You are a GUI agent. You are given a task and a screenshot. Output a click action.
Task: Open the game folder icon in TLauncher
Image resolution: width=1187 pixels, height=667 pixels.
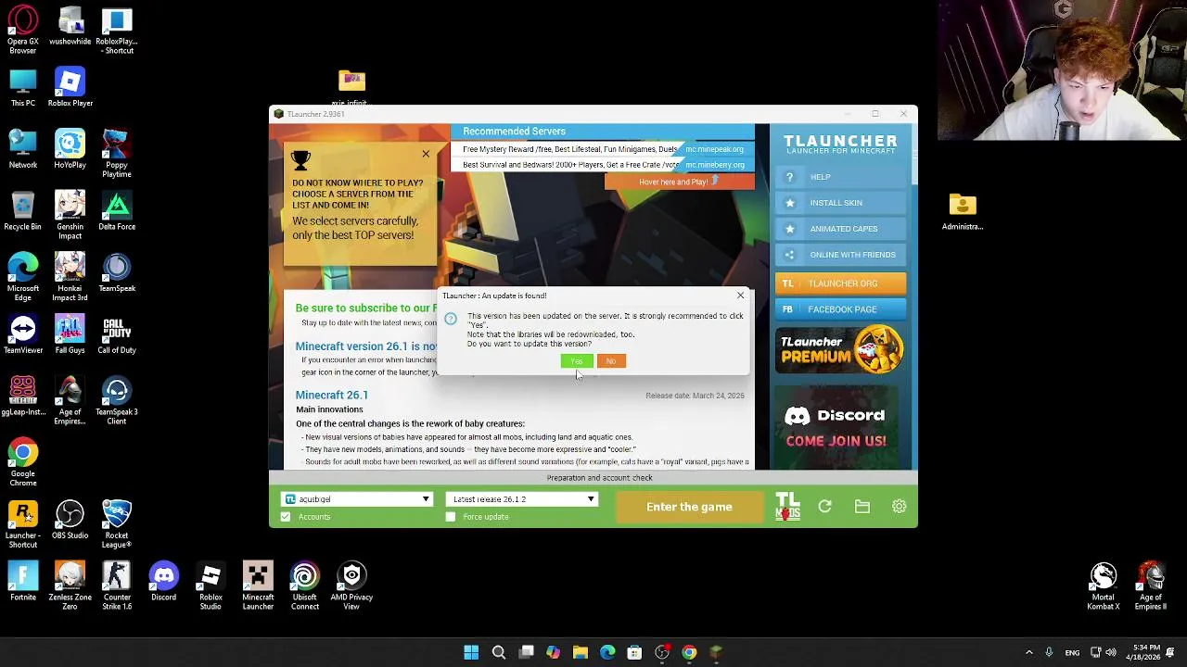[x=862, y=507]
